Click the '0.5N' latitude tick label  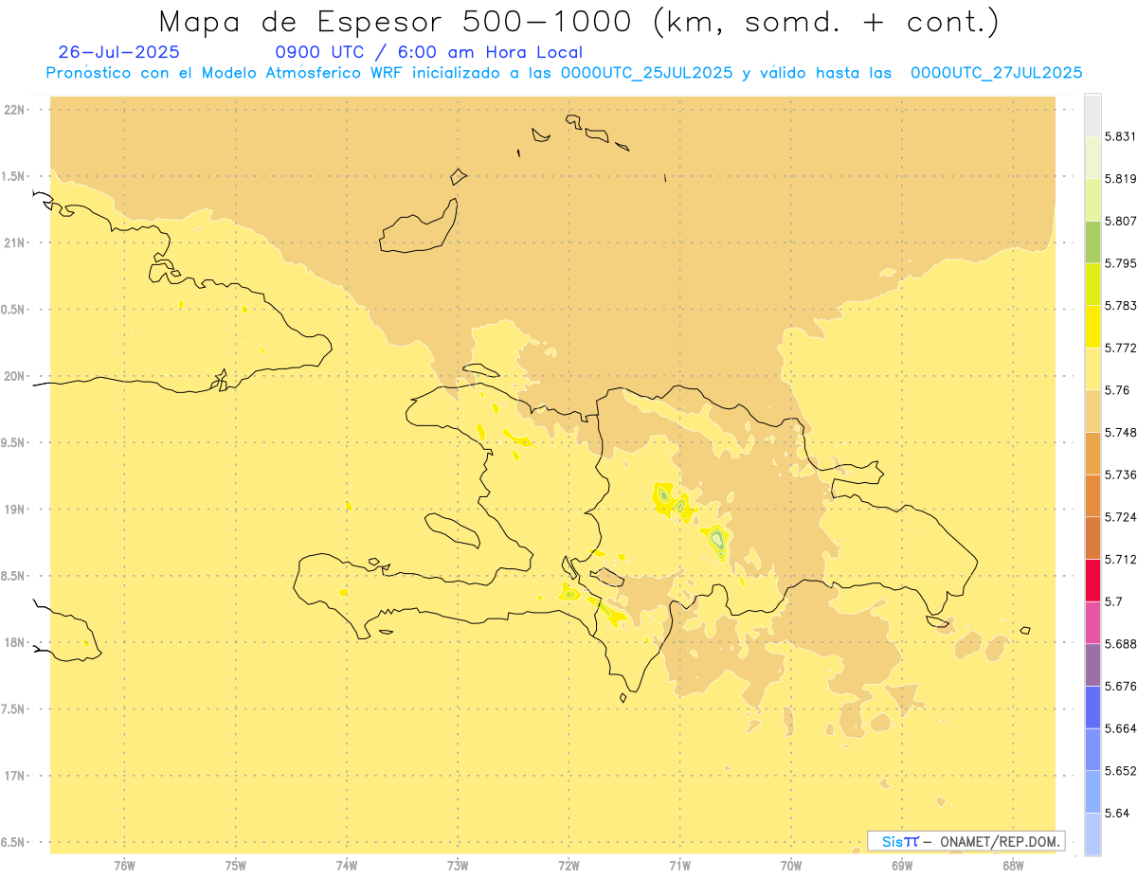(x=14, y=310)
